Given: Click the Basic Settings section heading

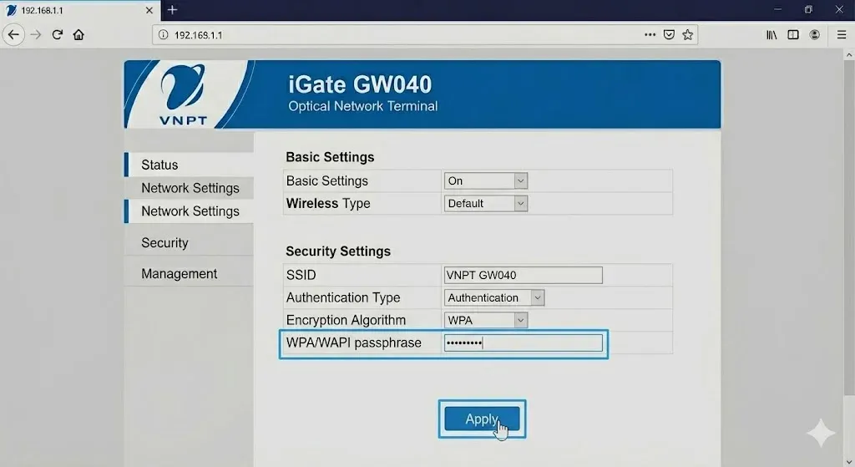Looking at the screenshot, I should pos(330,157).
